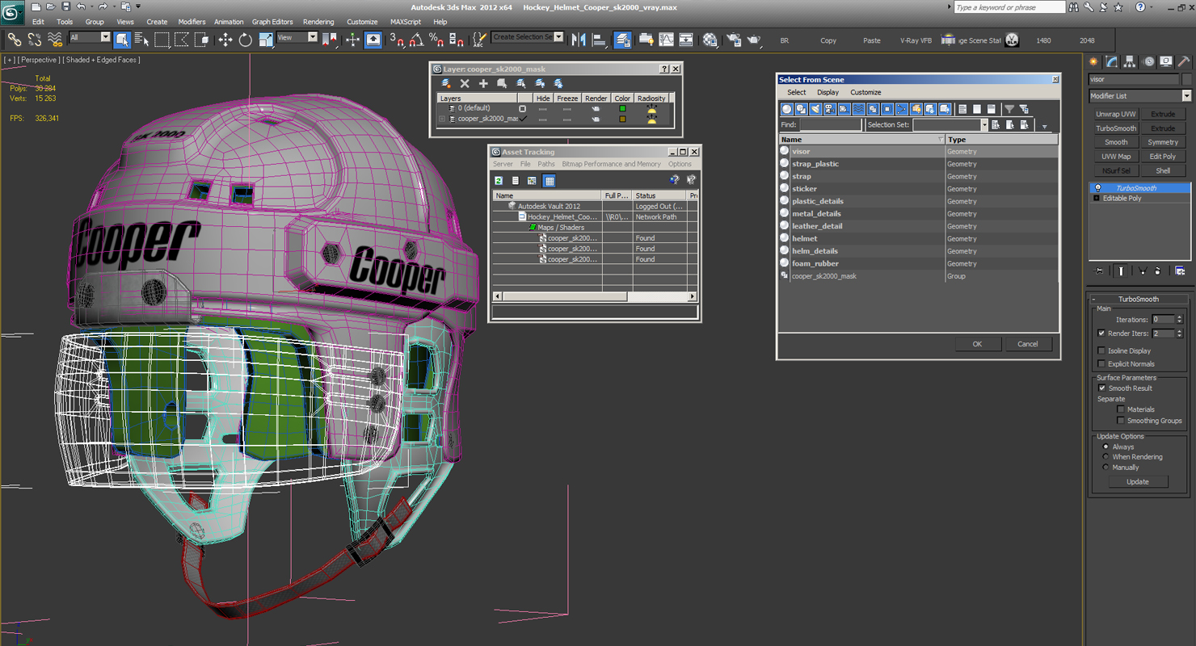Select When Rendering update option

[1105, 457]
